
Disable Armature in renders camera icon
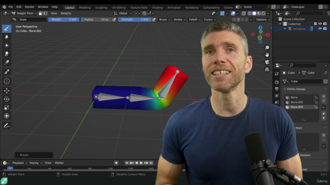325,29
